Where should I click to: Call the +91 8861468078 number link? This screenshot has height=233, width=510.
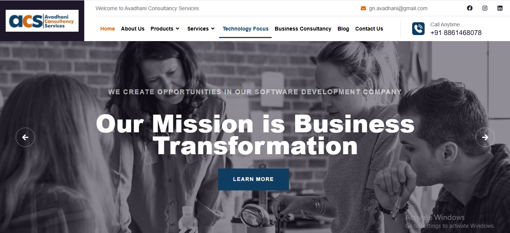[456, 33]
